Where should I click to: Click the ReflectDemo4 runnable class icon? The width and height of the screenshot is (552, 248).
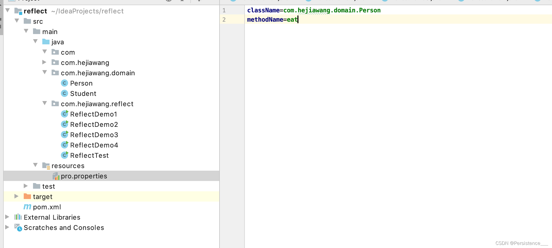click(65, 145)
